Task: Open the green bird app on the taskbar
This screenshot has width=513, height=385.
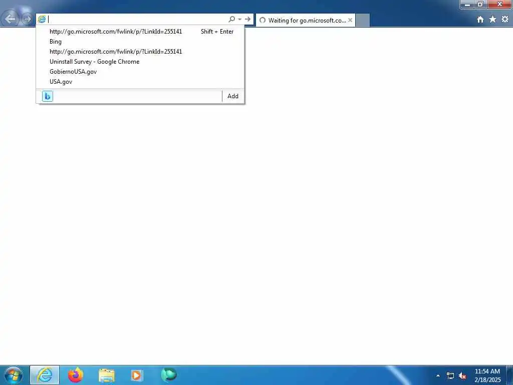Action: click(169, 375)
